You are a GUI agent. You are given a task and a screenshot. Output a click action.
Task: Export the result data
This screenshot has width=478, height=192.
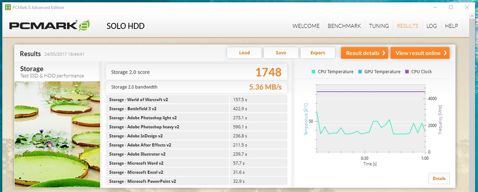318,53
